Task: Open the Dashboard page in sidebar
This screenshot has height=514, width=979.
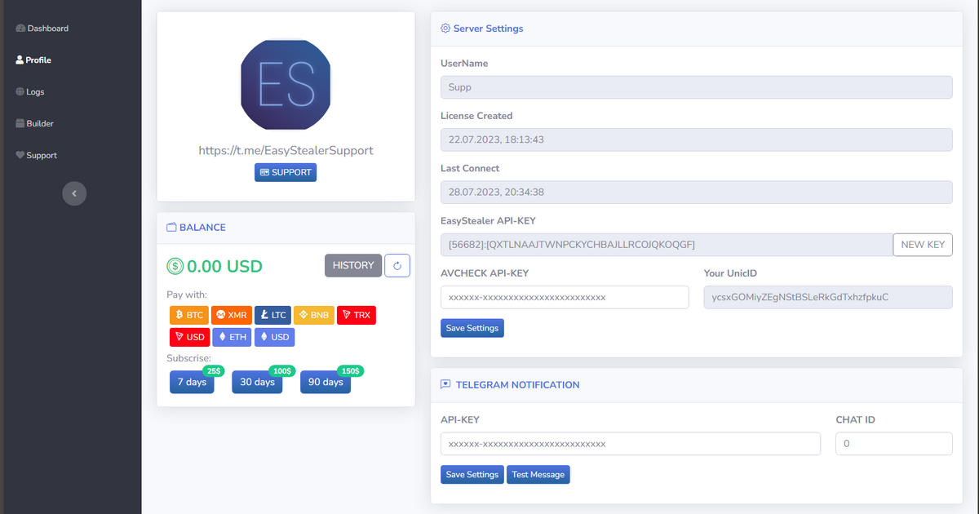Action: tap(42, 29)
